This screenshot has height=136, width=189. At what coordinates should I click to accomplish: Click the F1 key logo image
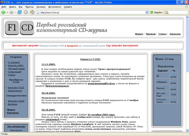click(x=12, y=28)
